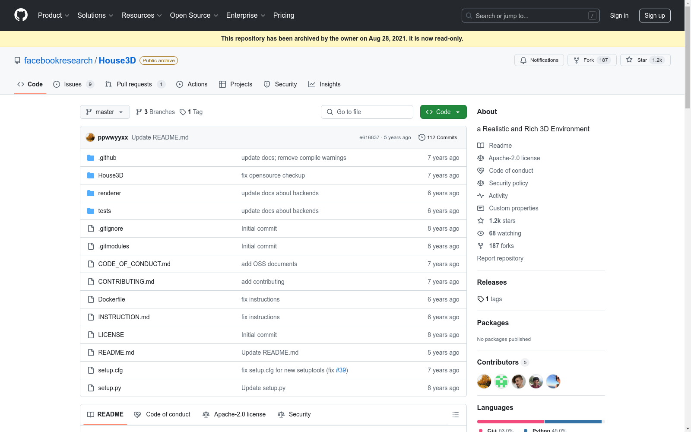
Task: Click the Activity pulse icon
Action: [481, 196]
